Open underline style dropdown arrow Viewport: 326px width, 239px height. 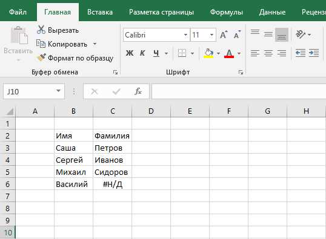pos(166,54)
